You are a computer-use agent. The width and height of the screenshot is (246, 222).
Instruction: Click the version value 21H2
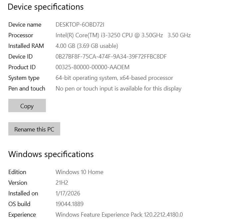coord(61,183)
